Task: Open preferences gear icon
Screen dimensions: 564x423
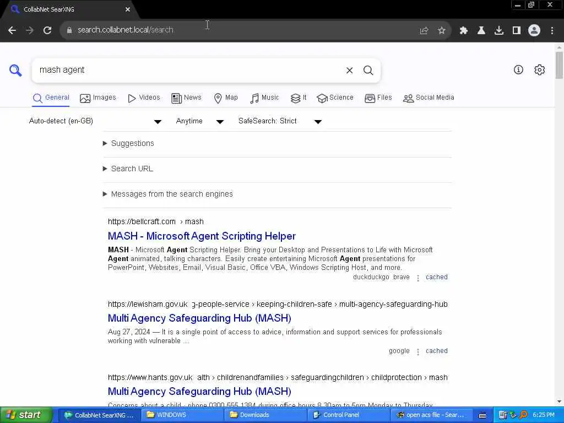Action: point(539,70)
